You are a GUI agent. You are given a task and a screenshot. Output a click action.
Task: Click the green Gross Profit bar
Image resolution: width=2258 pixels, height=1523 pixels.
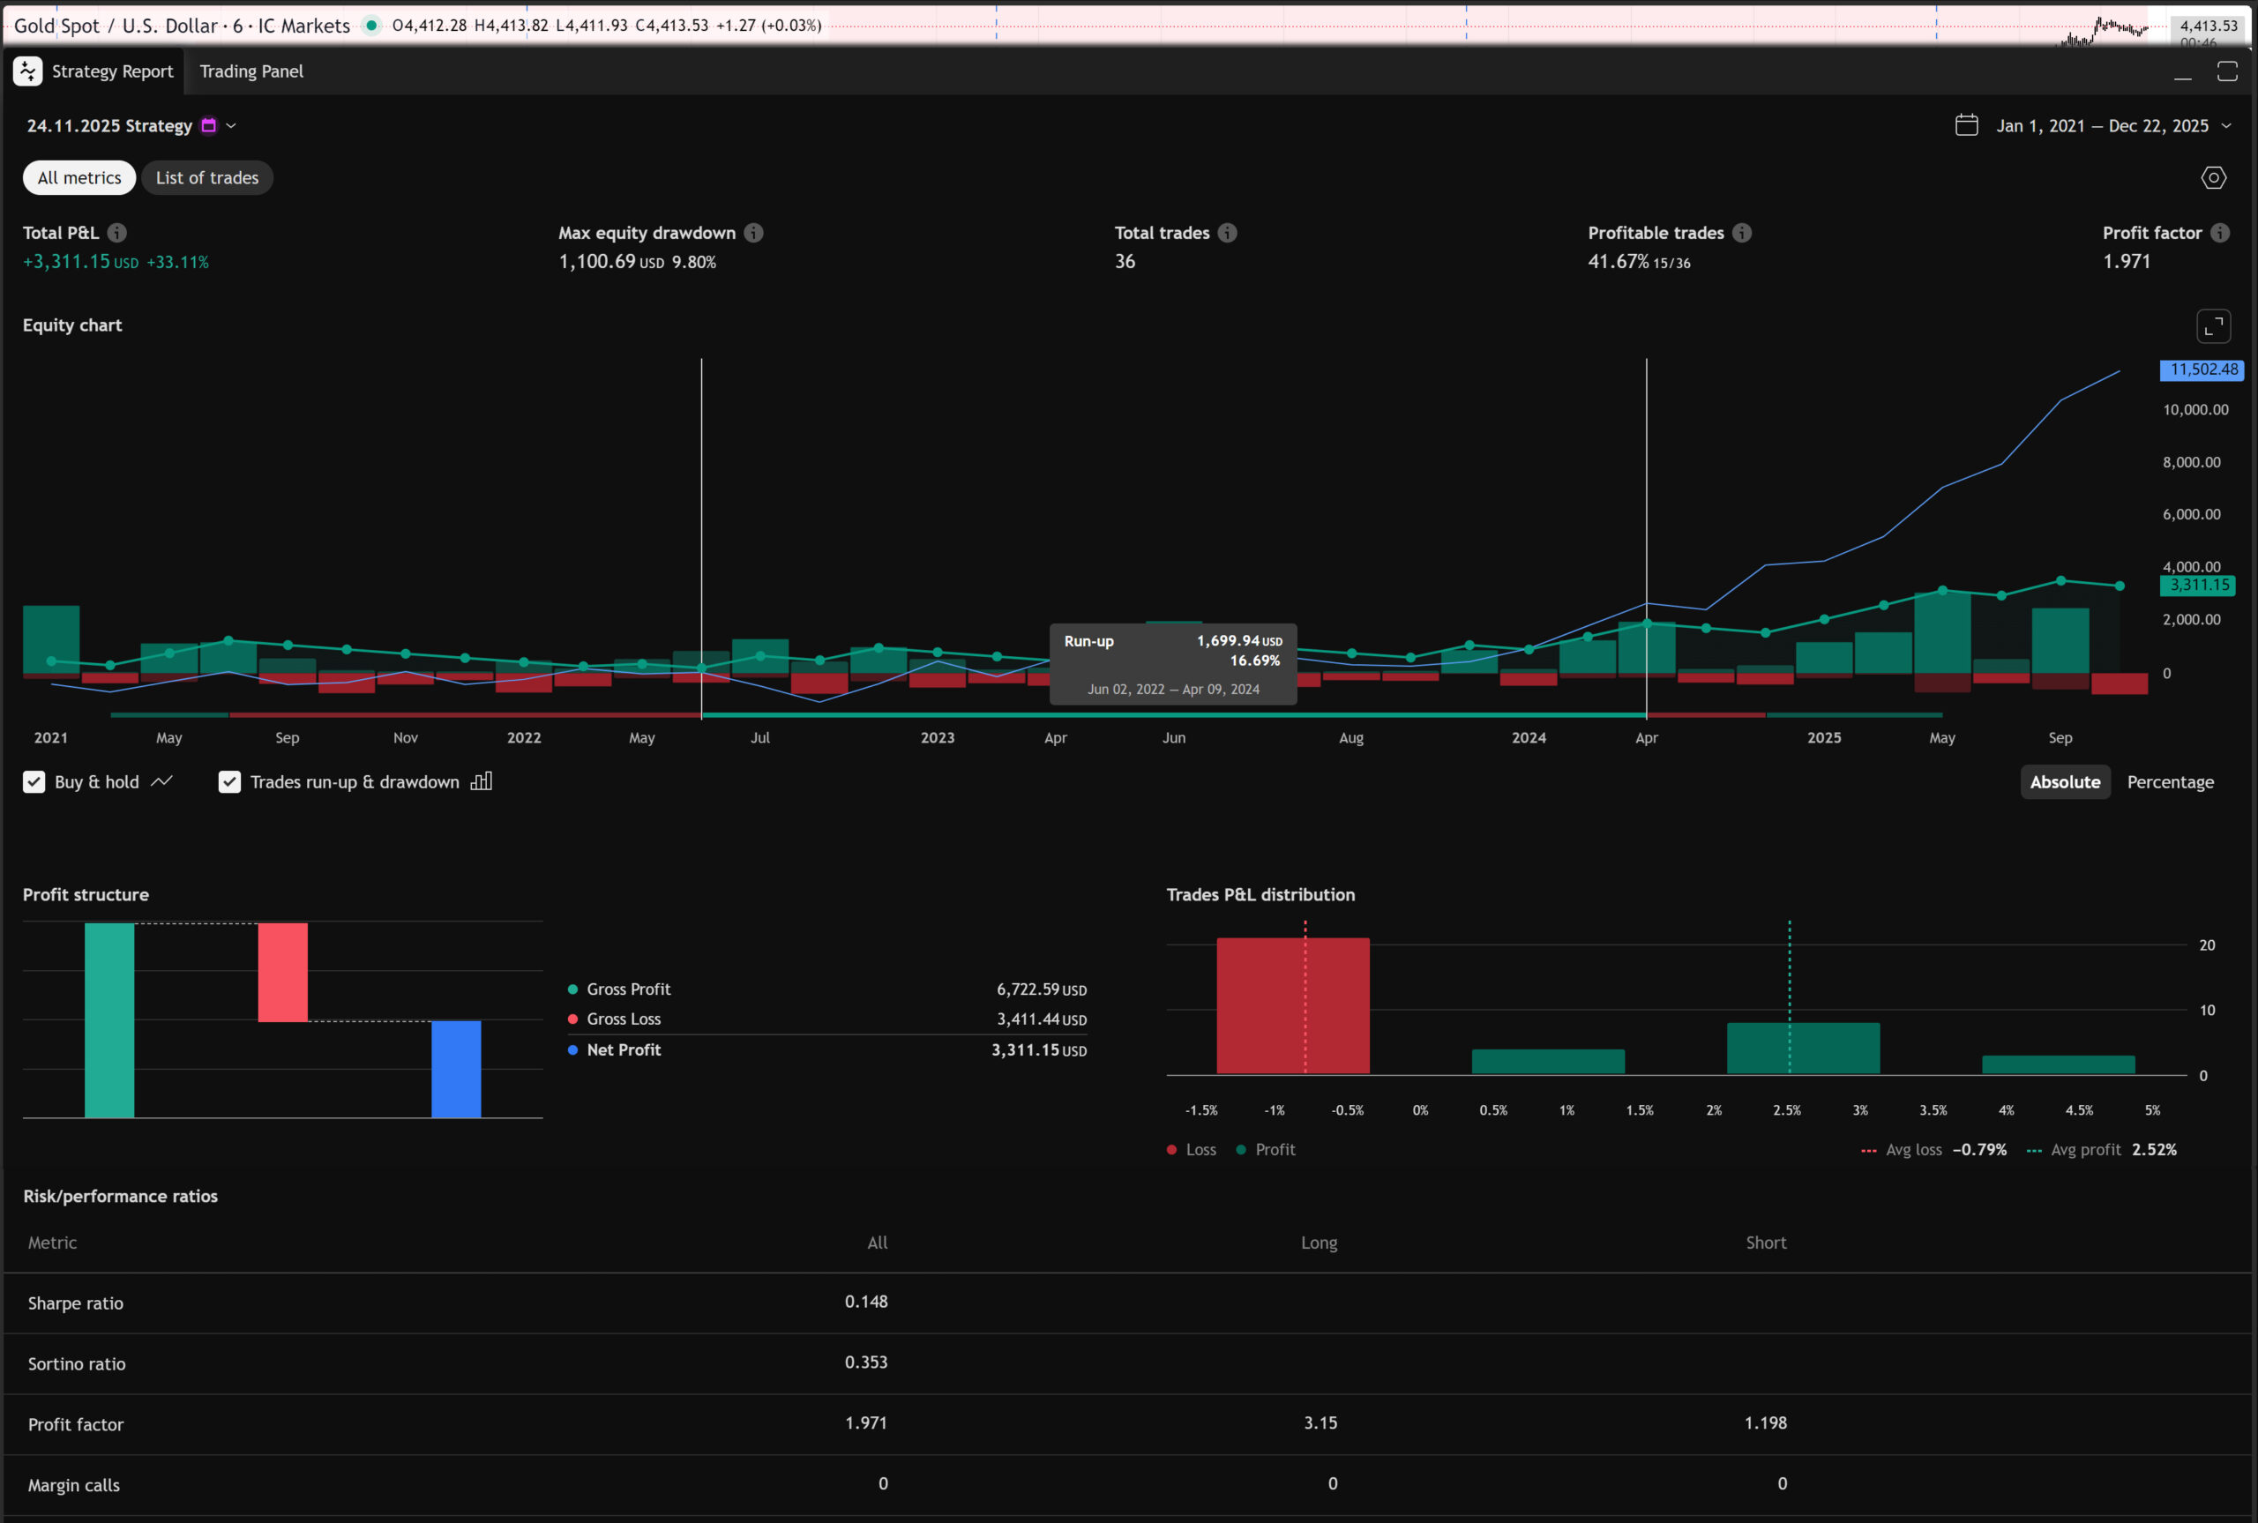[108, 1019]
